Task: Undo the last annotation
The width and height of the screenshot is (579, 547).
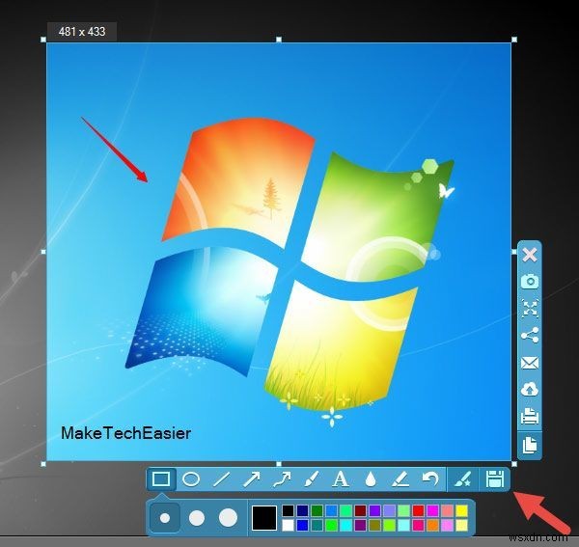Action: [430, 479]
